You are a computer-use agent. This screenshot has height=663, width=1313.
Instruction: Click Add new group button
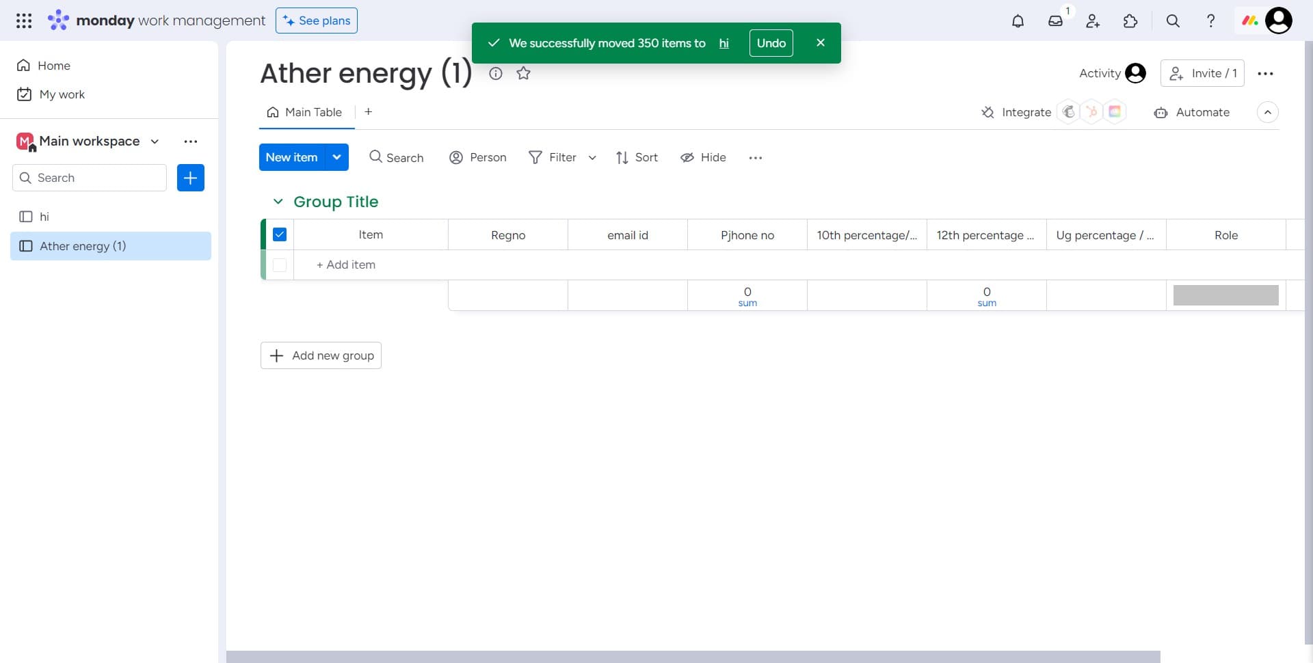pyautogui.click(x=321, y=355)
